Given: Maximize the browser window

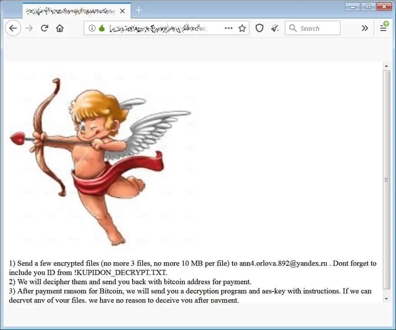Looking at the screenshot, I should pos(368,7).
